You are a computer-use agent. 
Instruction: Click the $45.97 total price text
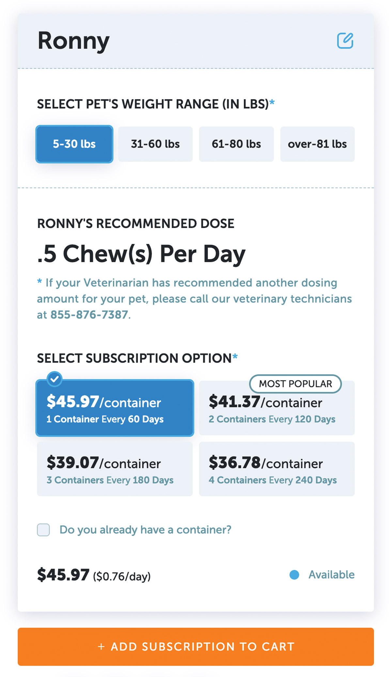pos(63,575)
